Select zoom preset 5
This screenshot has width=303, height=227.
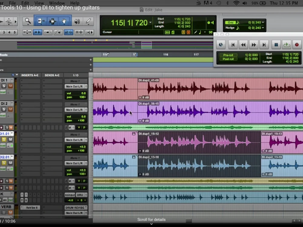15,32
